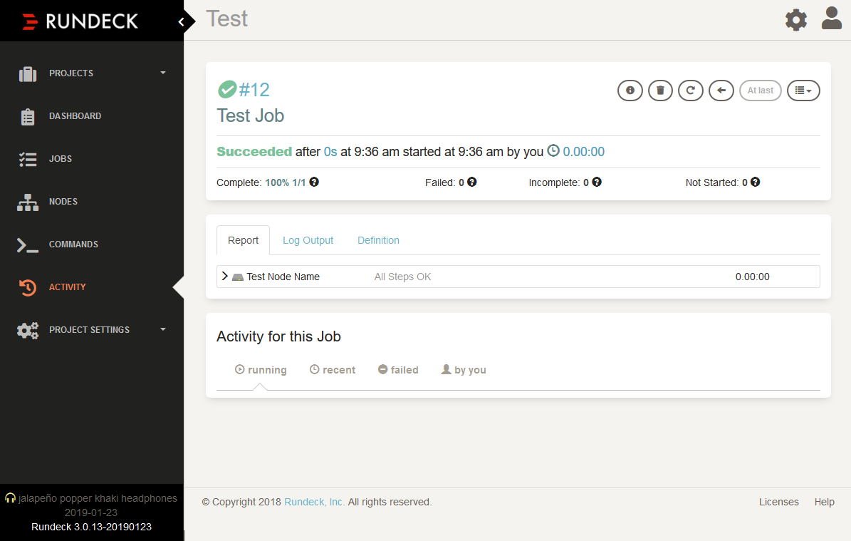
Task: Open the PROJECT SETTINGS dropdown
Action: [89, 329]
